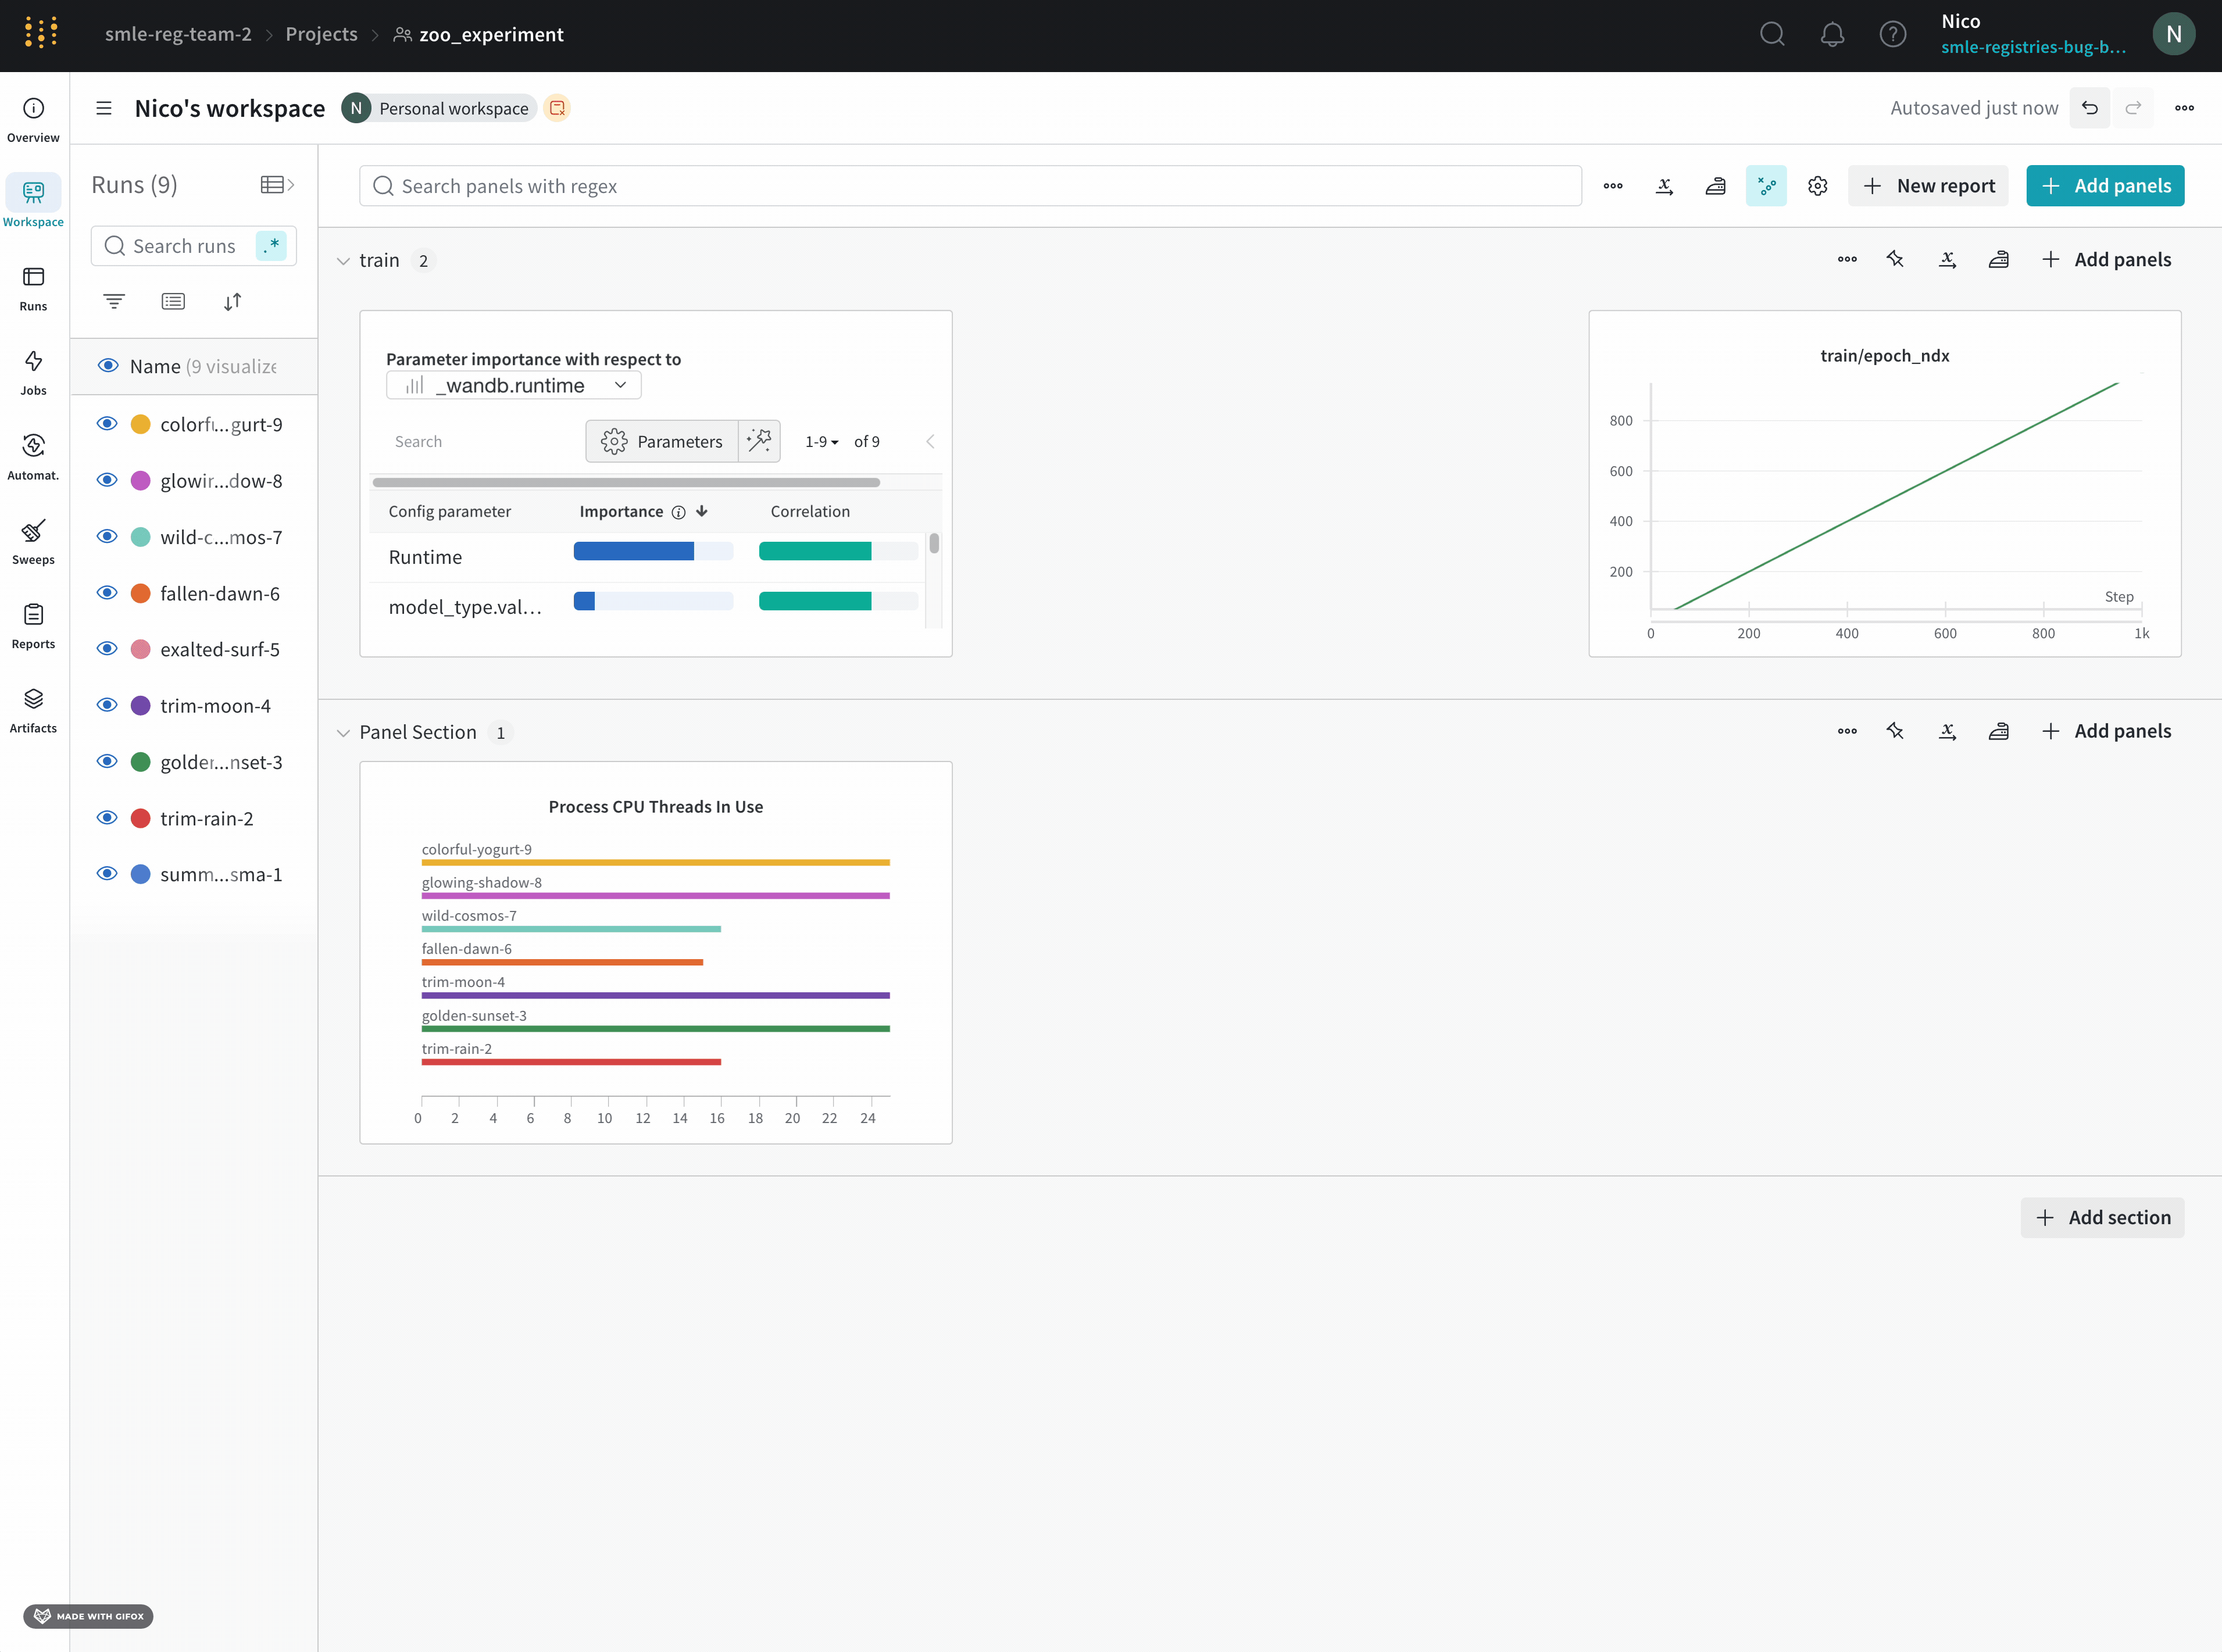
Task: Open the _wandb.runtime metric dropdown
Action: tap(514, 386)
